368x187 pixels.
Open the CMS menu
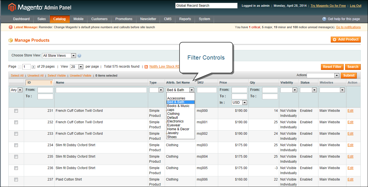168,19
